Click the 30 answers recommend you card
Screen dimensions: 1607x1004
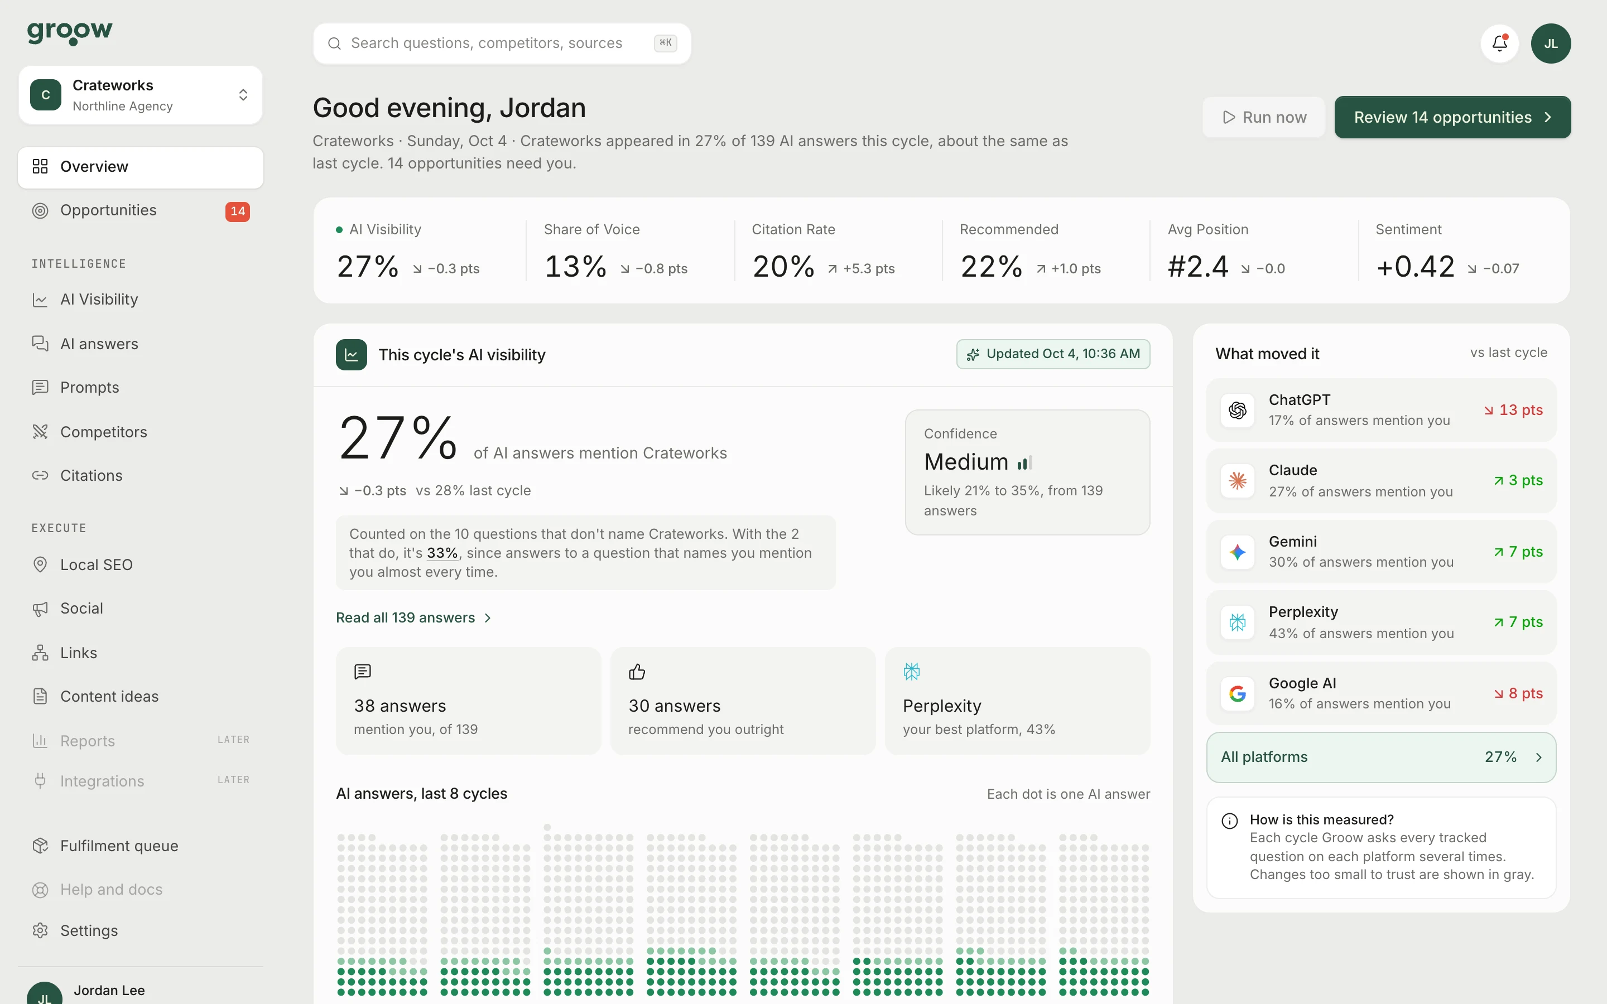[x=743, y=701]
